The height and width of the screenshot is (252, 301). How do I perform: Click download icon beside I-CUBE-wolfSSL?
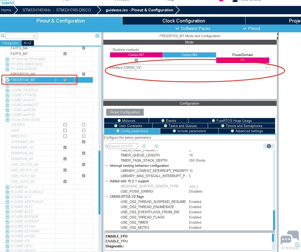coord(8,115)
